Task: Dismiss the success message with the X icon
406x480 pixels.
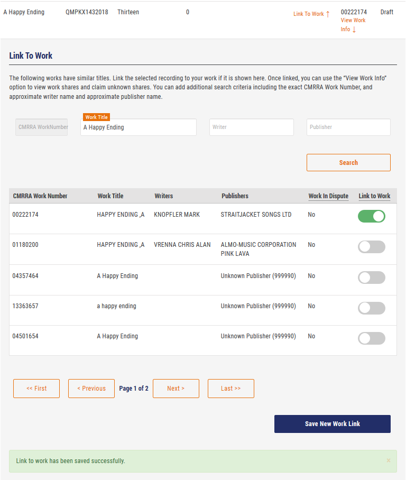Action: pyautogui.click(x=389, y=460)
